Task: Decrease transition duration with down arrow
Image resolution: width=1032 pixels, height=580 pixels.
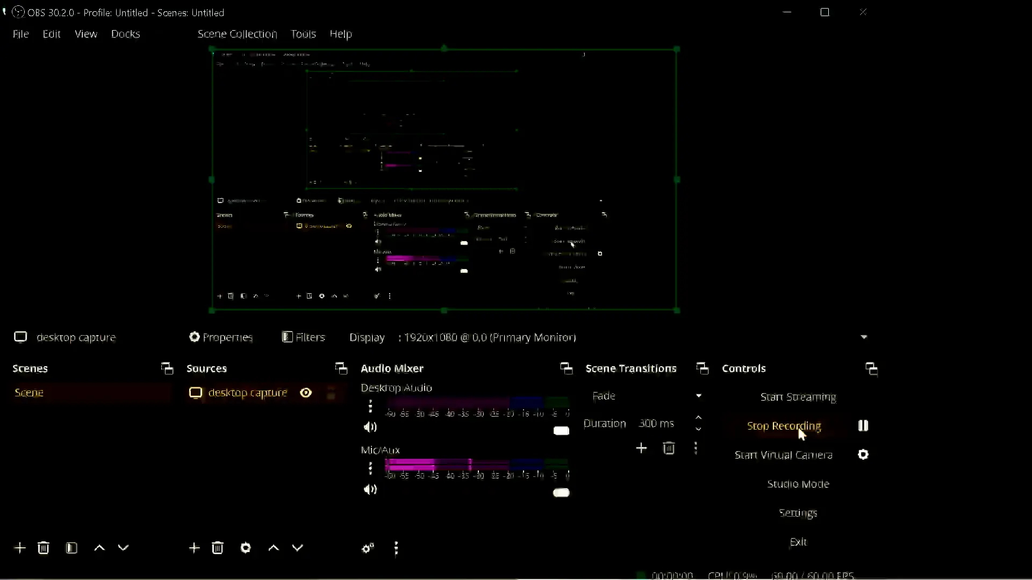Action: [x=698, y=429]
